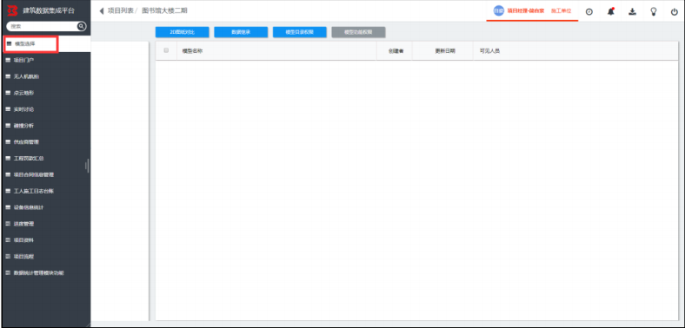The height and width of the screenshot is (328, 685).
Task: Click the back arrow before 项目列表
Action: [x=102, y=11]
